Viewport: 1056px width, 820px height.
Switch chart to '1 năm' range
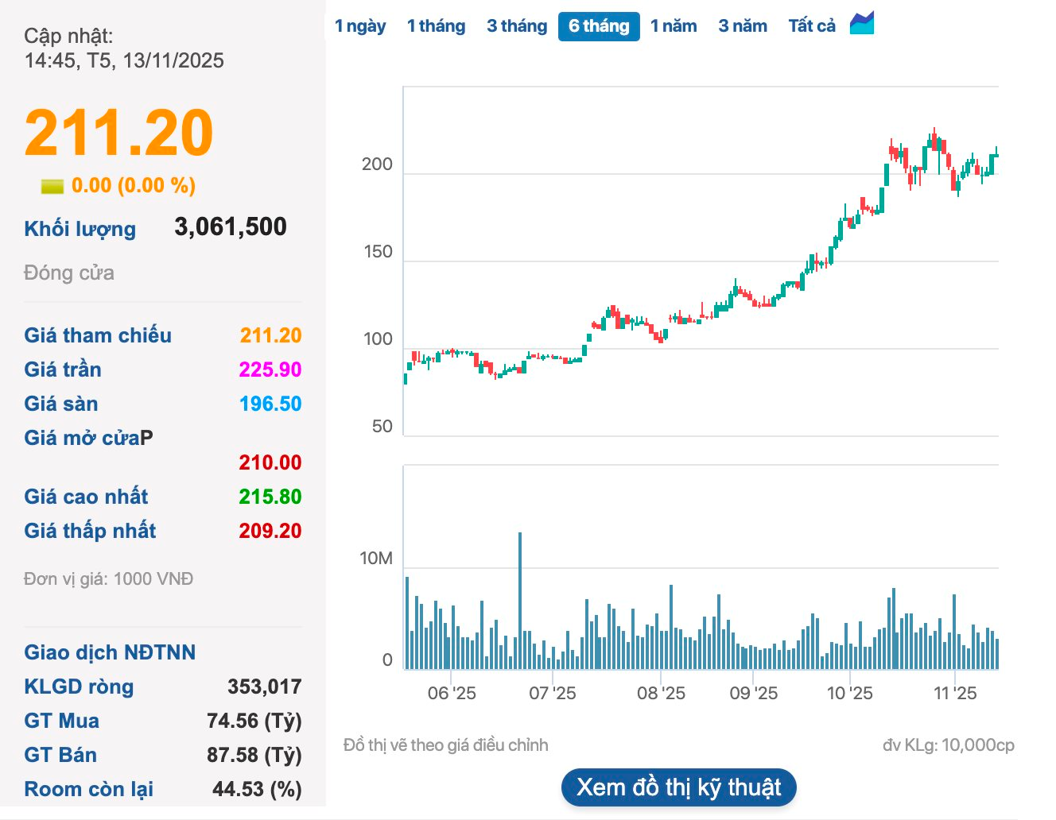tap(674, 25)
